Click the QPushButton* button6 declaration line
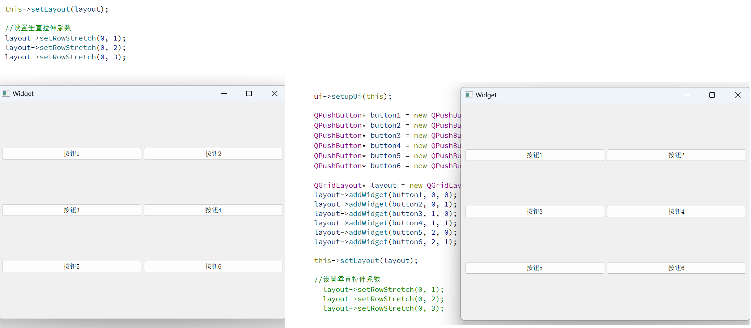This screenshot has height=328, width=751. point(387,166)
